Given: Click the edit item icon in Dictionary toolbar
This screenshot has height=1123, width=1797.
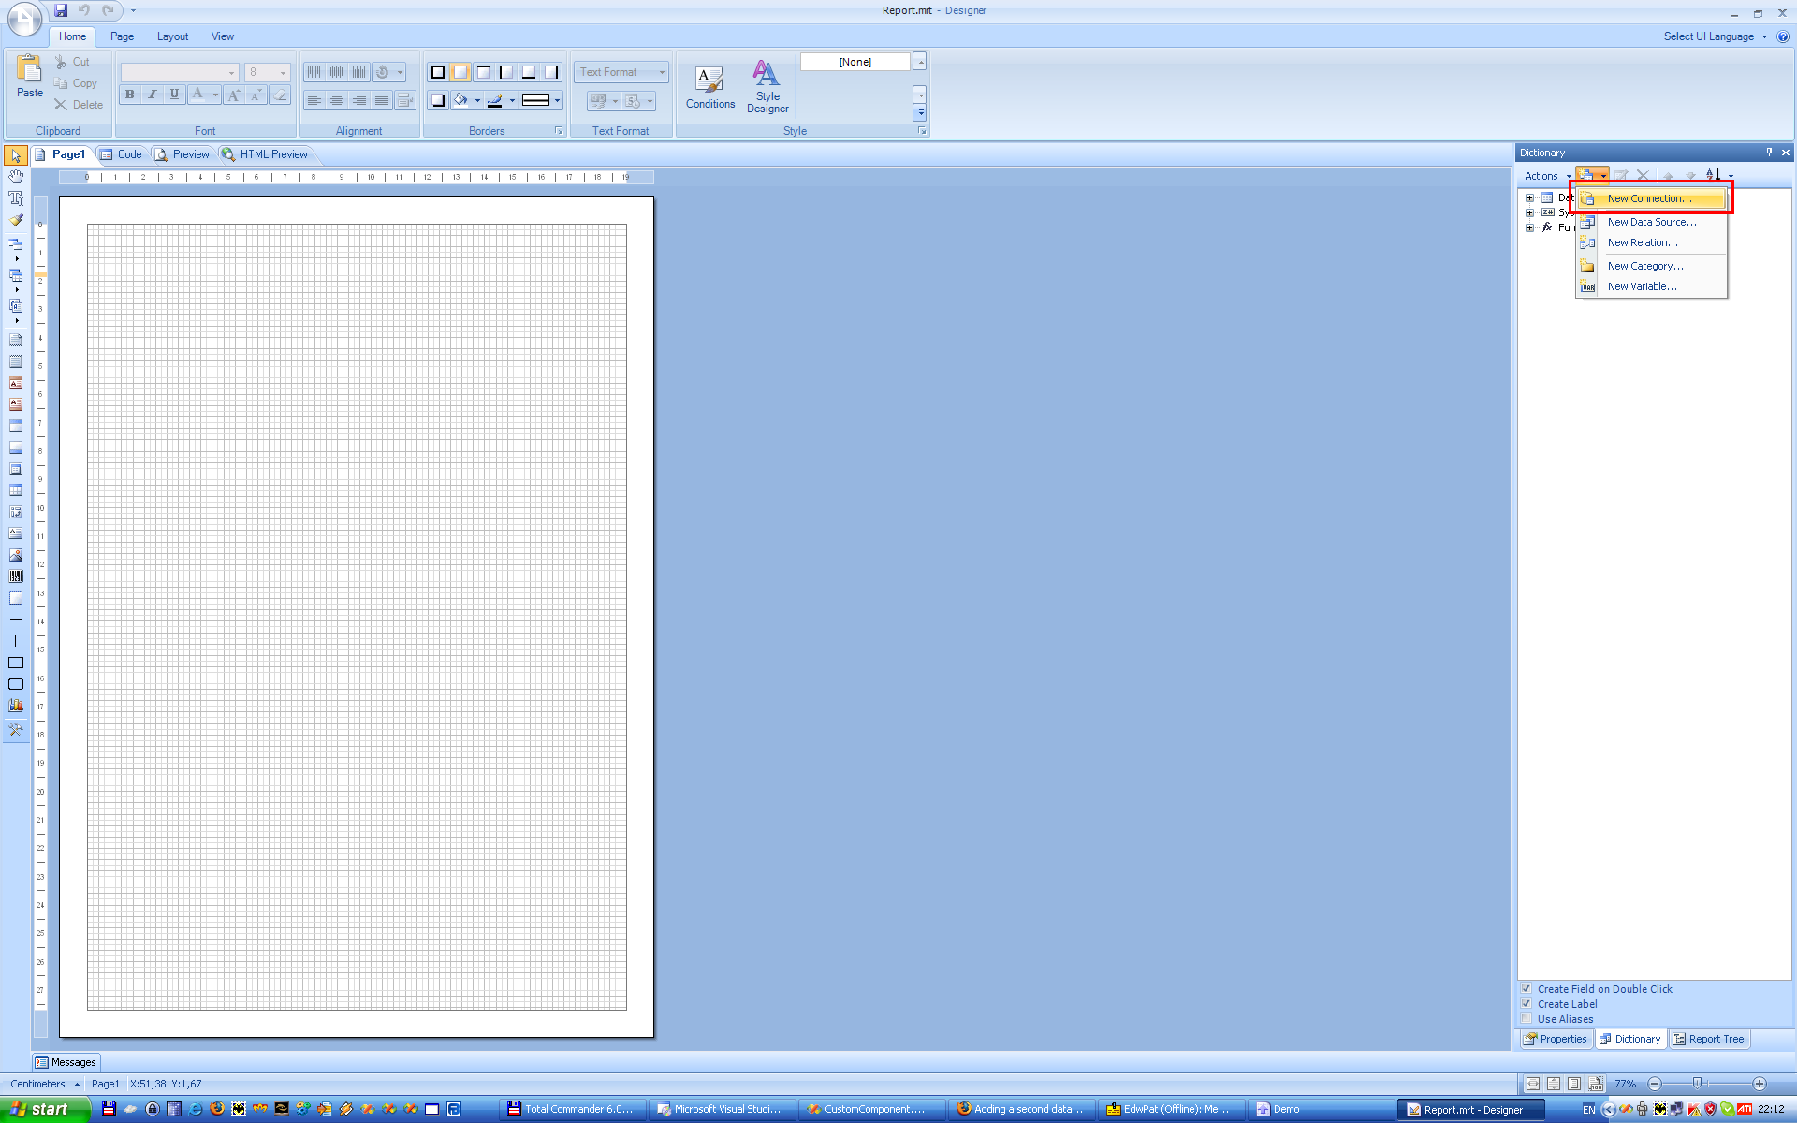Looking at the screenshot, I should point(1622,175).
